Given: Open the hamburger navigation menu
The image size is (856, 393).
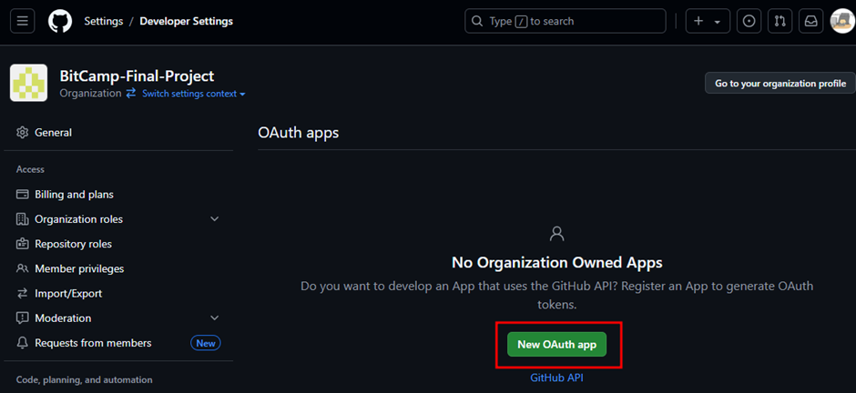Looking at the screenshot, I should [x=23, y=21].
